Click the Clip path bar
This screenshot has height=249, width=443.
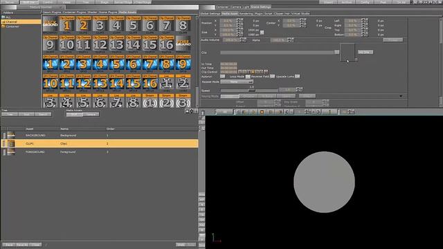tap(277, 53)
